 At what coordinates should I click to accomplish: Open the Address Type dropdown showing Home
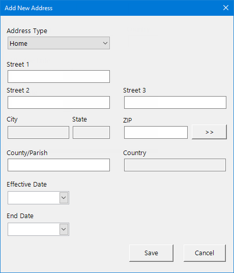coord(58,43)
